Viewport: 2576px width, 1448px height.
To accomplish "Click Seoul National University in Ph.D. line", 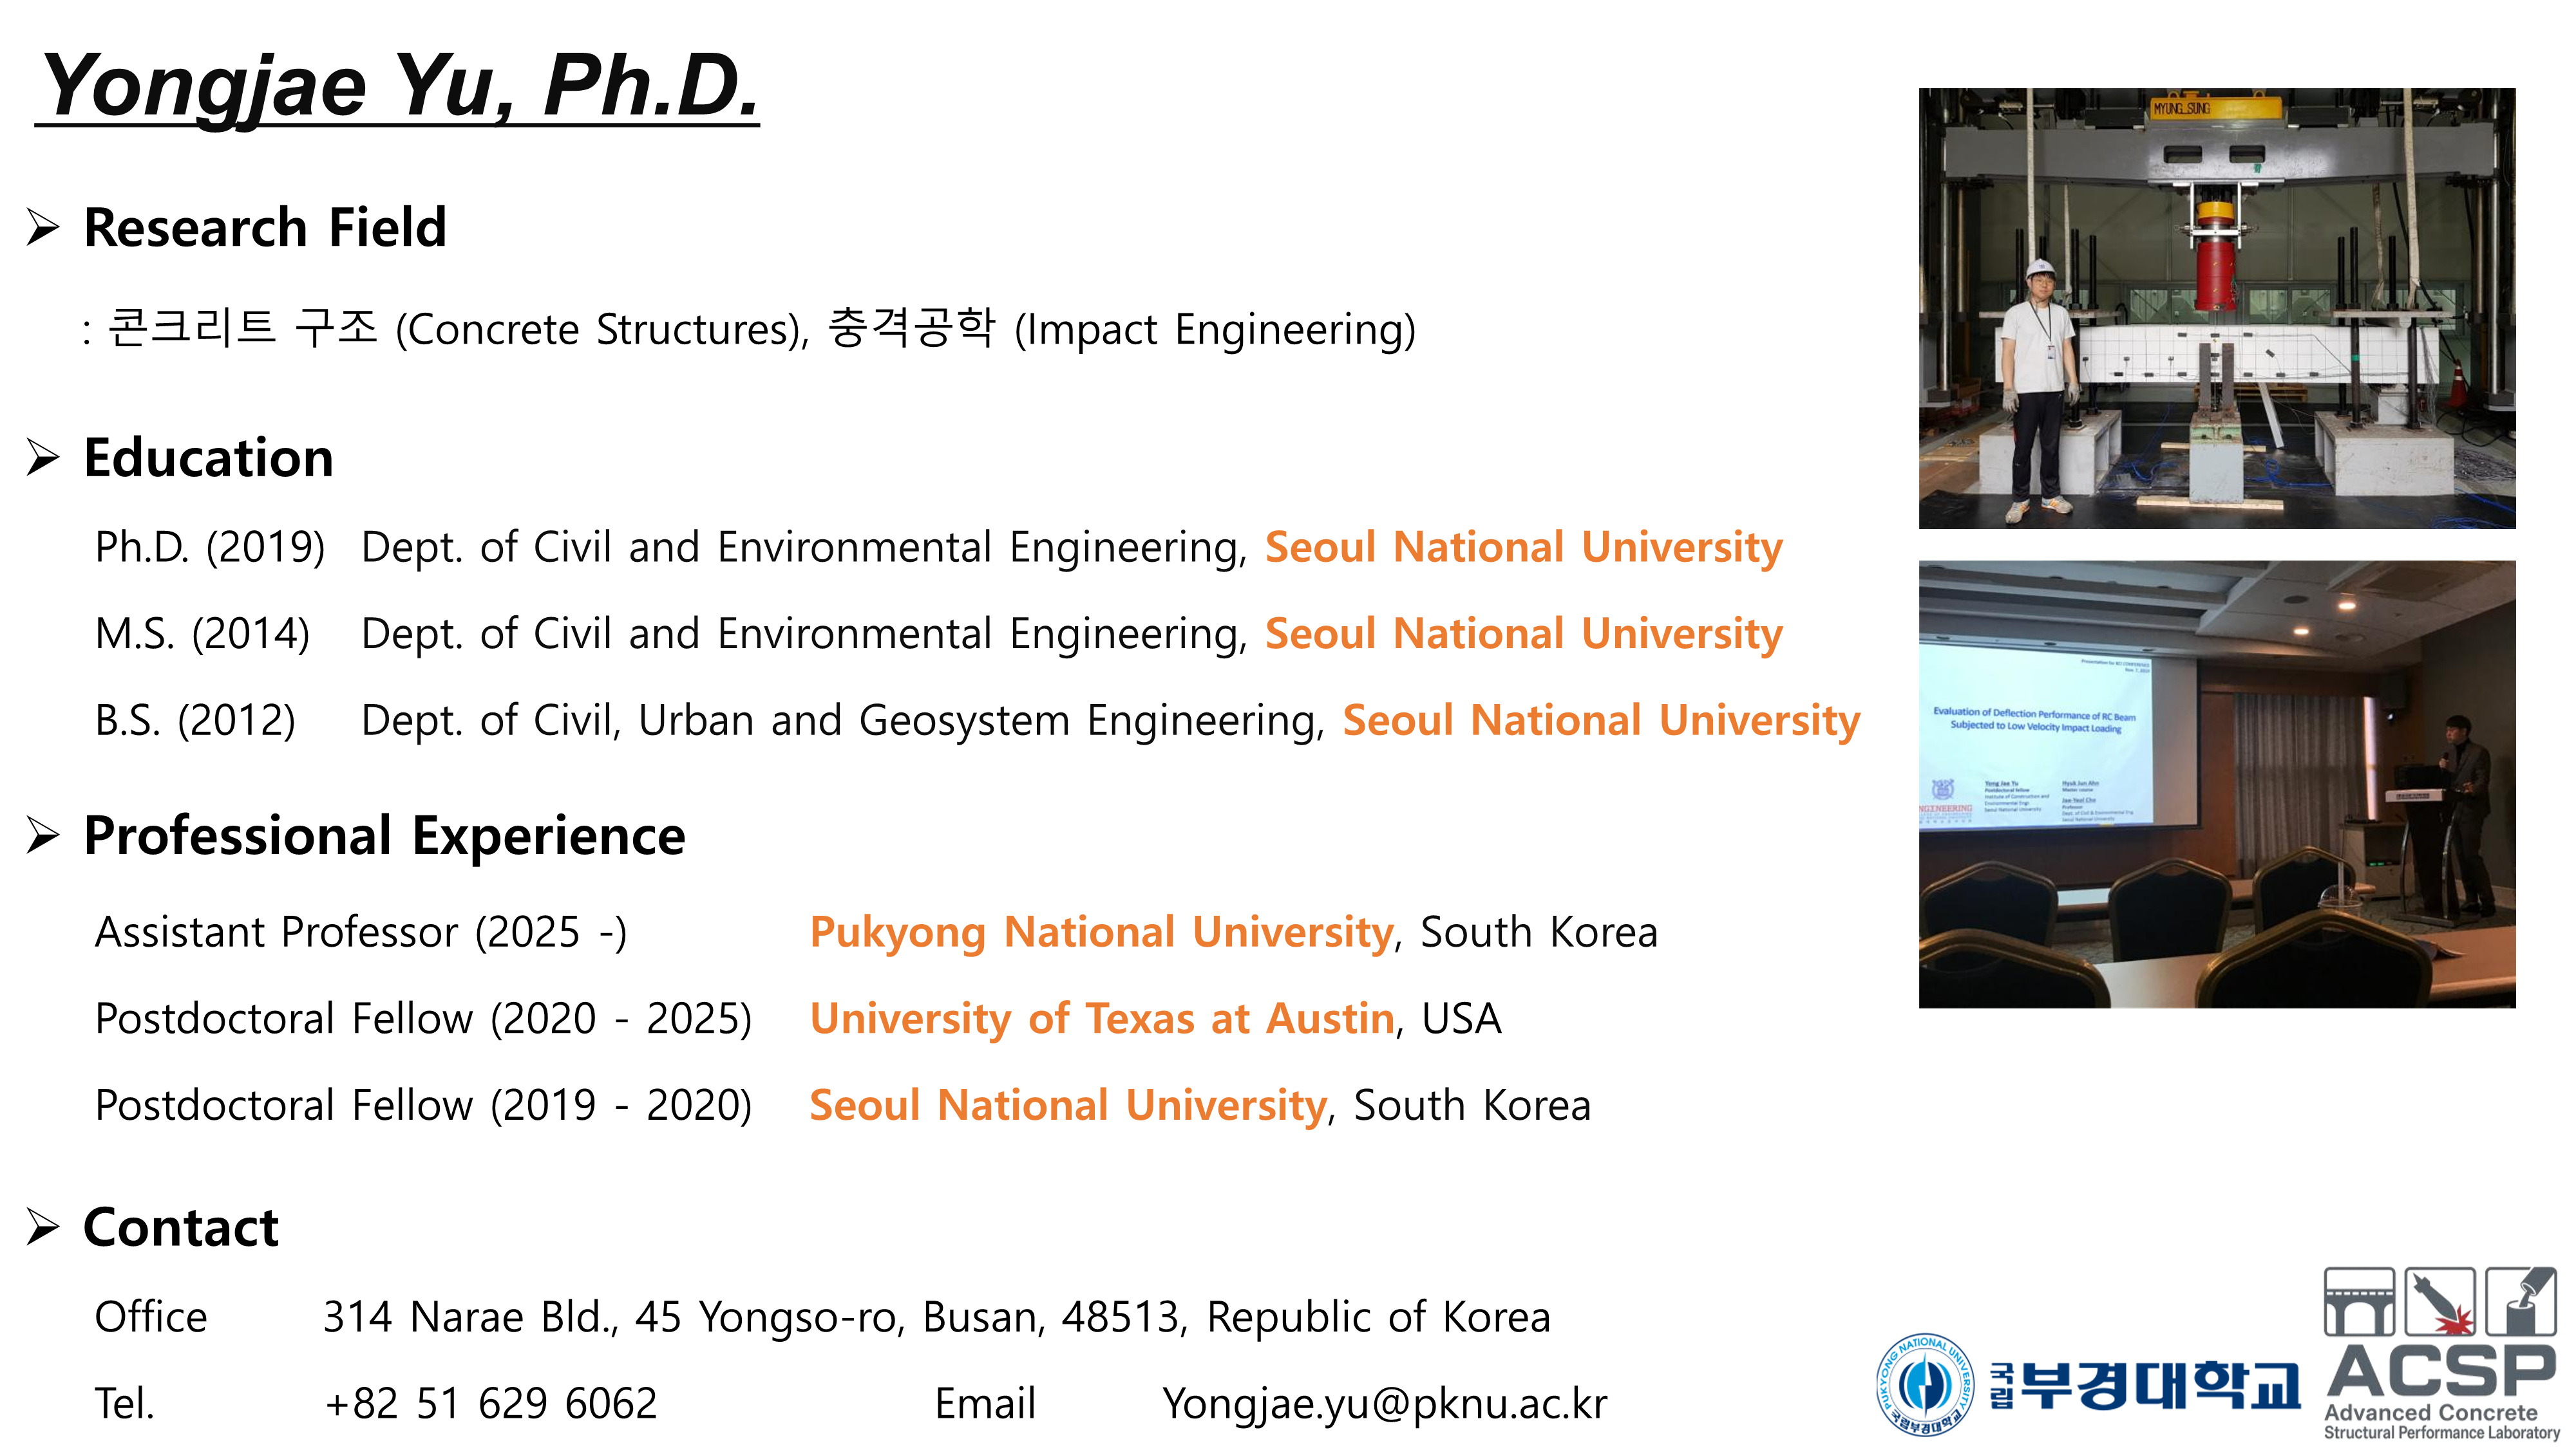I will pyautogui.click(x=1523, y=548).
